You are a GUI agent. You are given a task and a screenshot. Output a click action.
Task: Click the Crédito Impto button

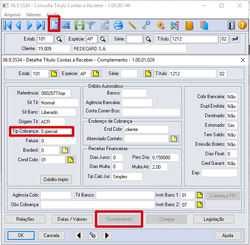(56, 179)
